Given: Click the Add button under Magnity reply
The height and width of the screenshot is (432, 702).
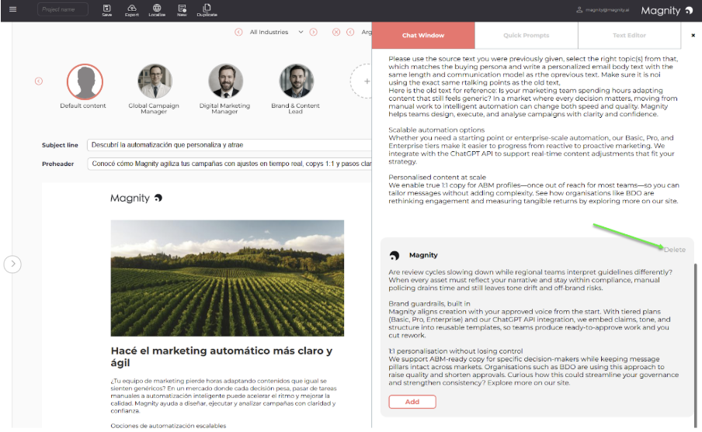Looking at the screenshot, I should pyautogui.click(x=412, y=402).
